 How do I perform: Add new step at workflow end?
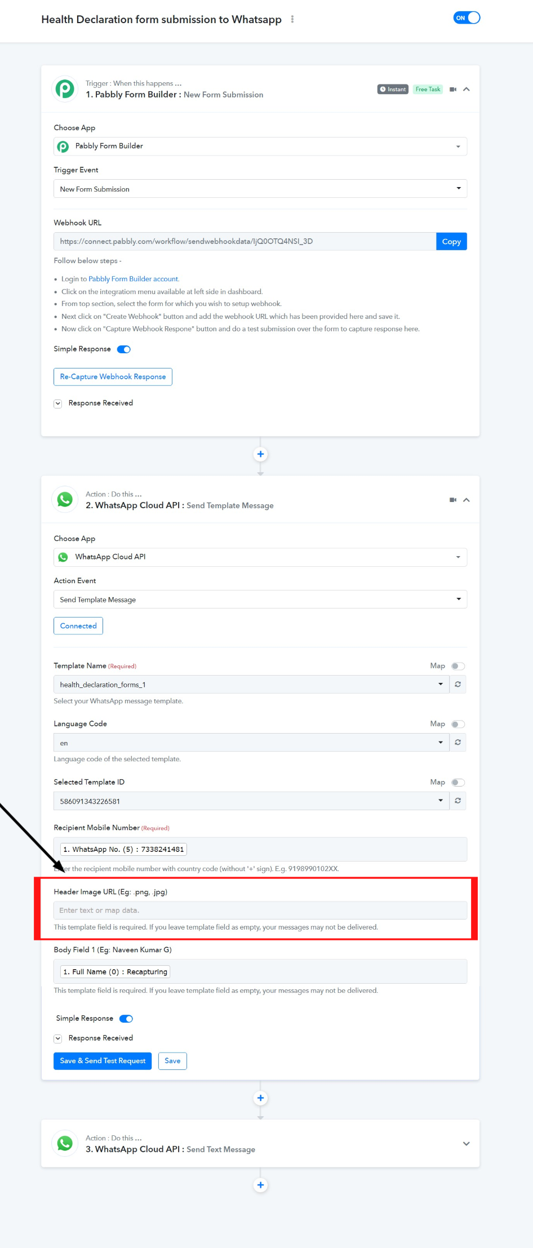click(260, 1185)
